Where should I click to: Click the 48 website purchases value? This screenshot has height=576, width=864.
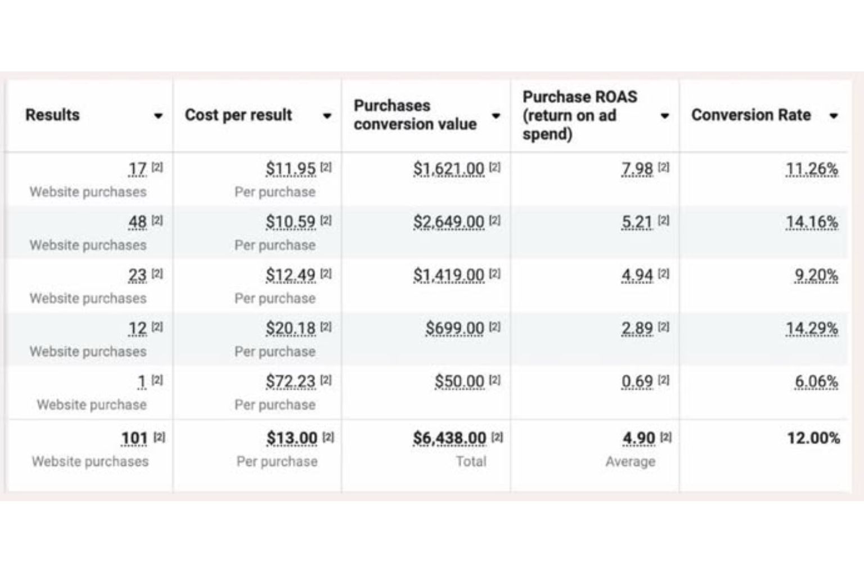(137, 222)
